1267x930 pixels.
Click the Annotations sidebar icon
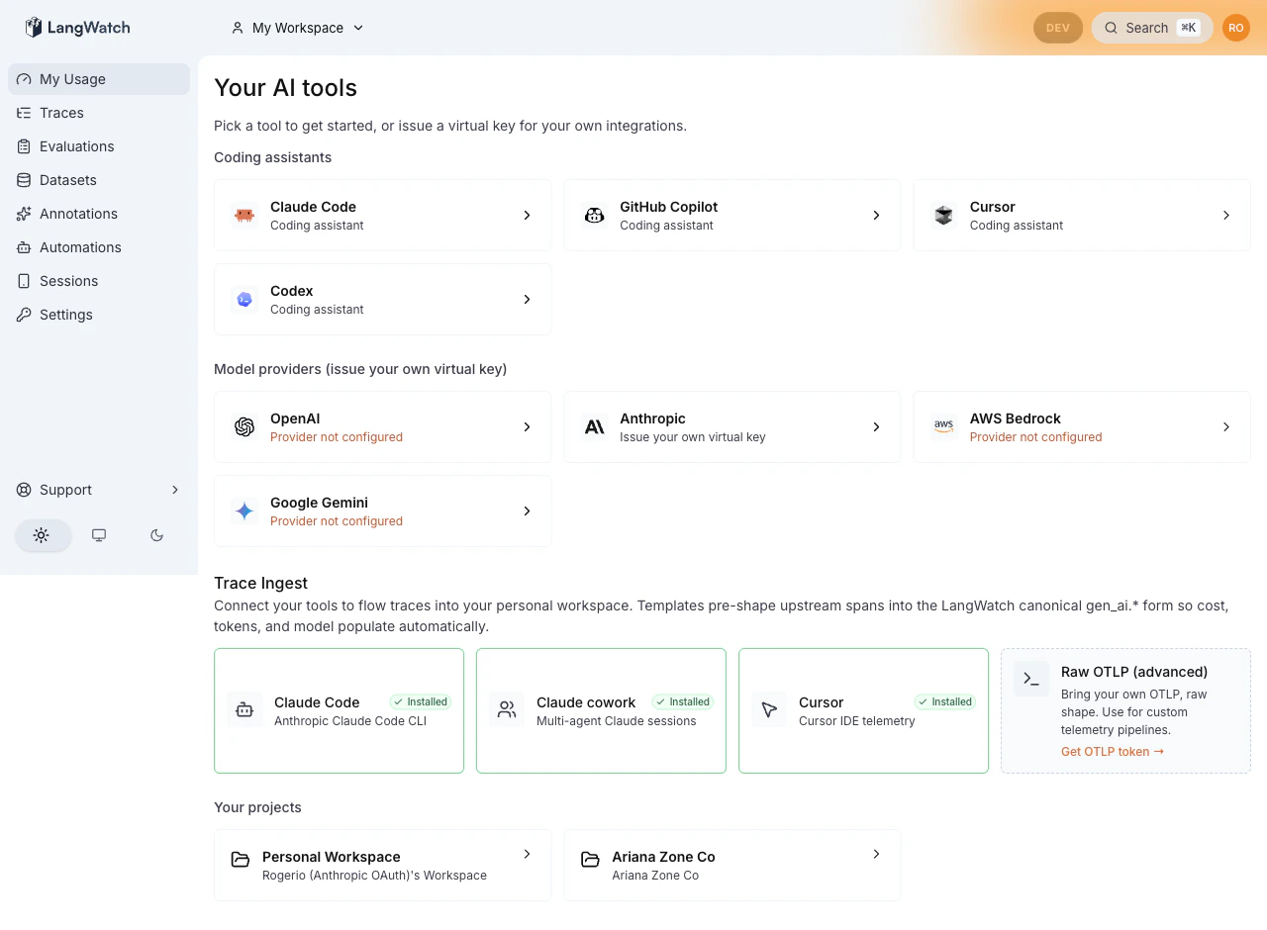pos(24,214)
